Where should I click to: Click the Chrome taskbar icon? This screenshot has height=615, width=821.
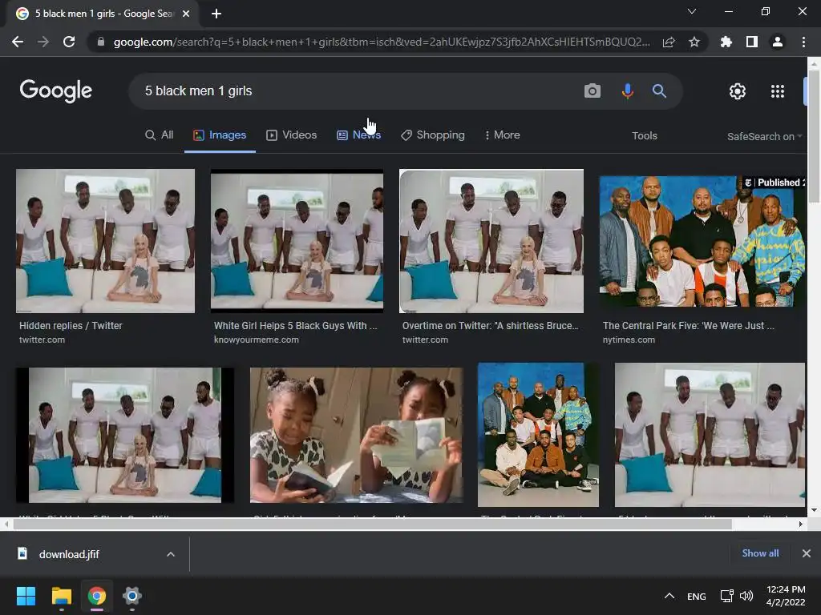click(97, 596)
